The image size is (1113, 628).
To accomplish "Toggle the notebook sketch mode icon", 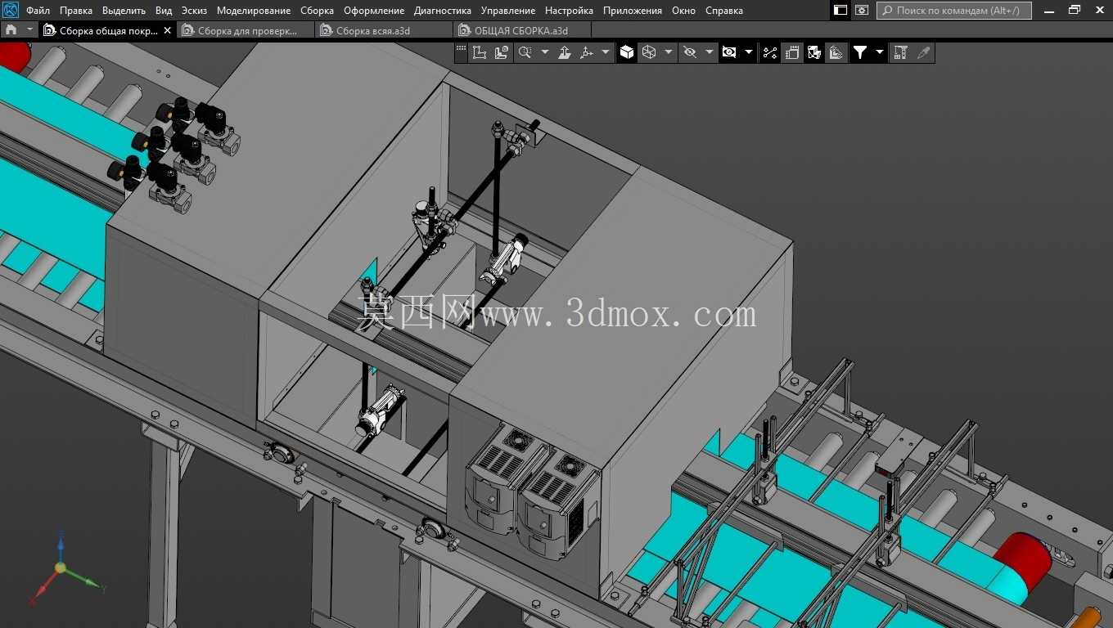I will (x=792, y=52).
